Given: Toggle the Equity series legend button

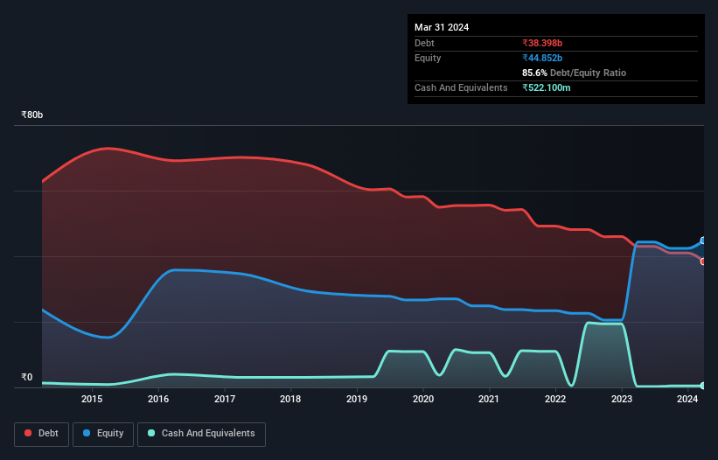Looking at the screenshot, I should [x=103, y=434].
